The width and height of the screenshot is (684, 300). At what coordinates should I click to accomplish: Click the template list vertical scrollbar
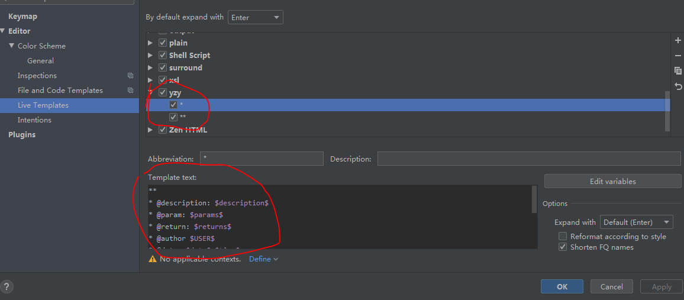pos(667,111)
